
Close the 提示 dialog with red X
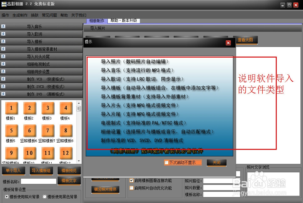pyautogui.click(x=228, y=43)
